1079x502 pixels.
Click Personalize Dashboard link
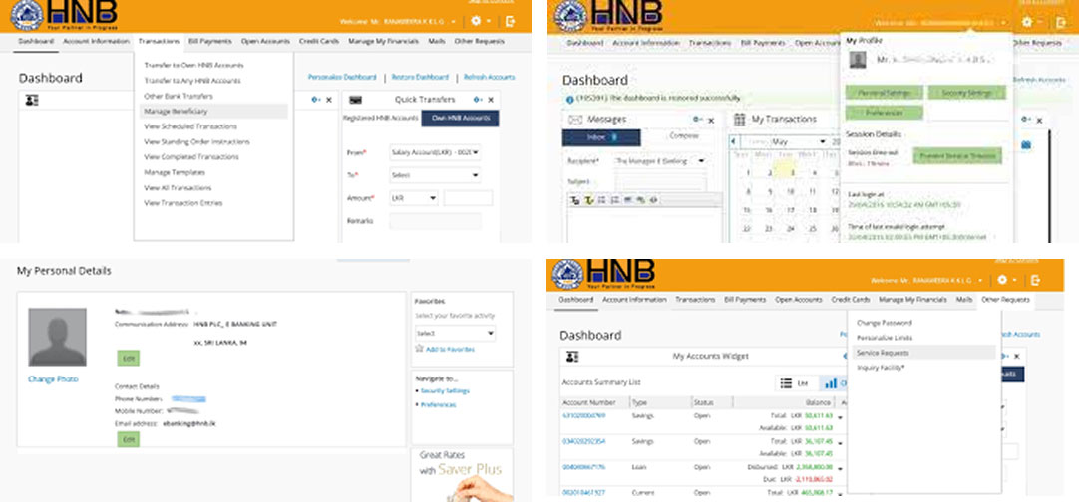coord(342,77)
